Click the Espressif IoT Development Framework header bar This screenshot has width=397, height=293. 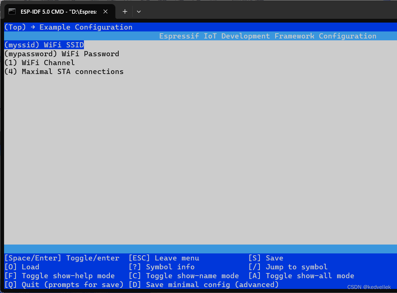click(x=268, y=36)
